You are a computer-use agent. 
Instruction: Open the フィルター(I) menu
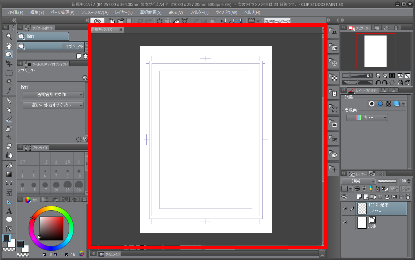coord(199,13)
